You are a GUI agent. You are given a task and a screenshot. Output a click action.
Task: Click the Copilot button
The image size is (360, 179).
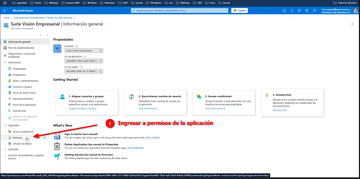(x=239, y=10)
